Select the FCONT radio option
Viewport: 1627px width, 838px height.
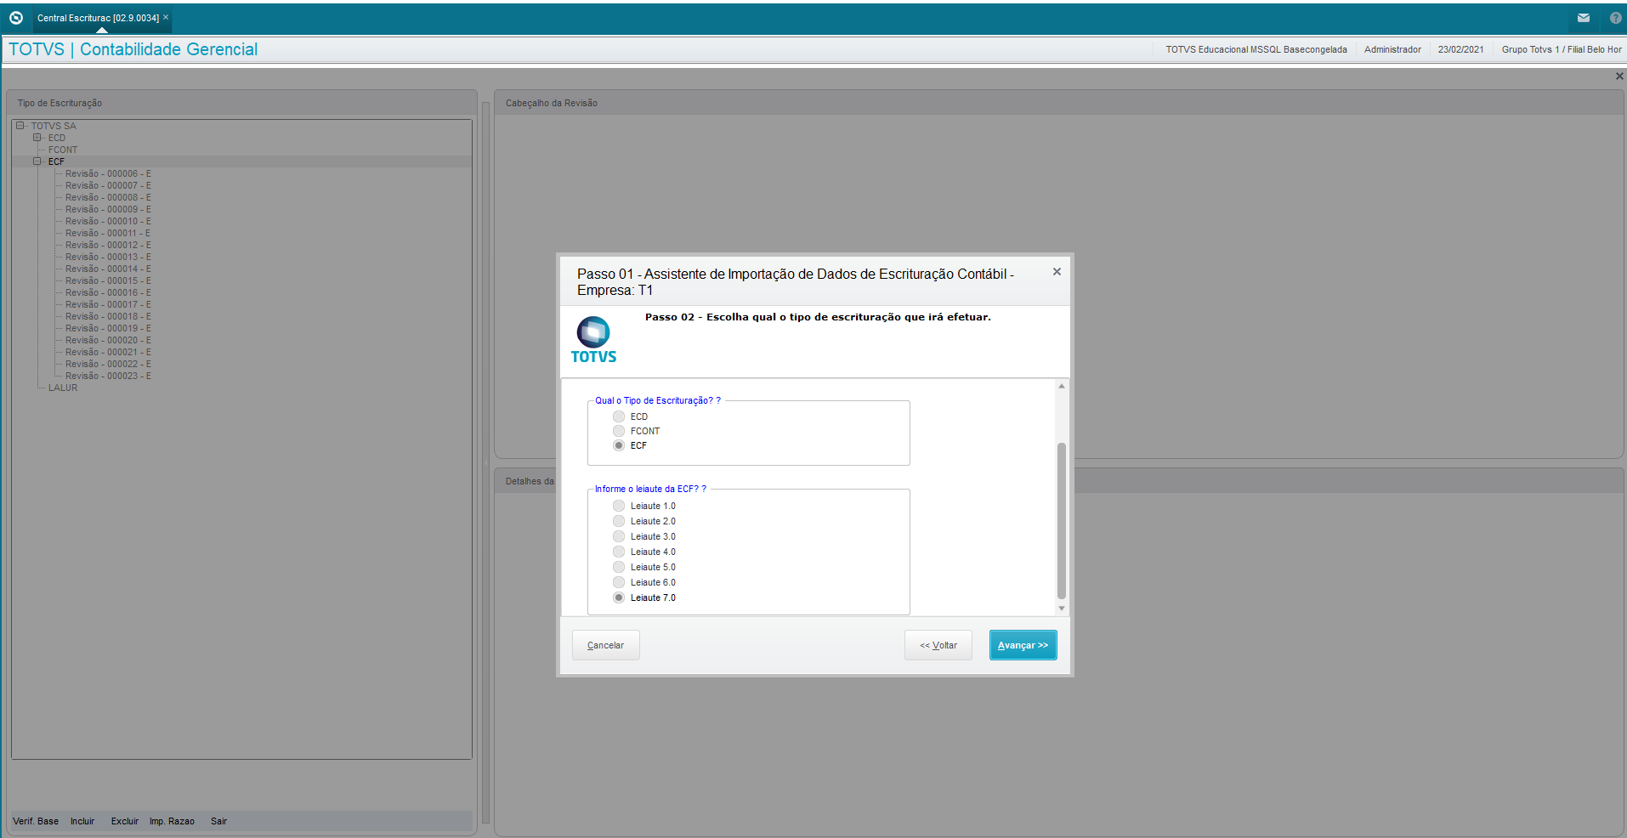619,431
